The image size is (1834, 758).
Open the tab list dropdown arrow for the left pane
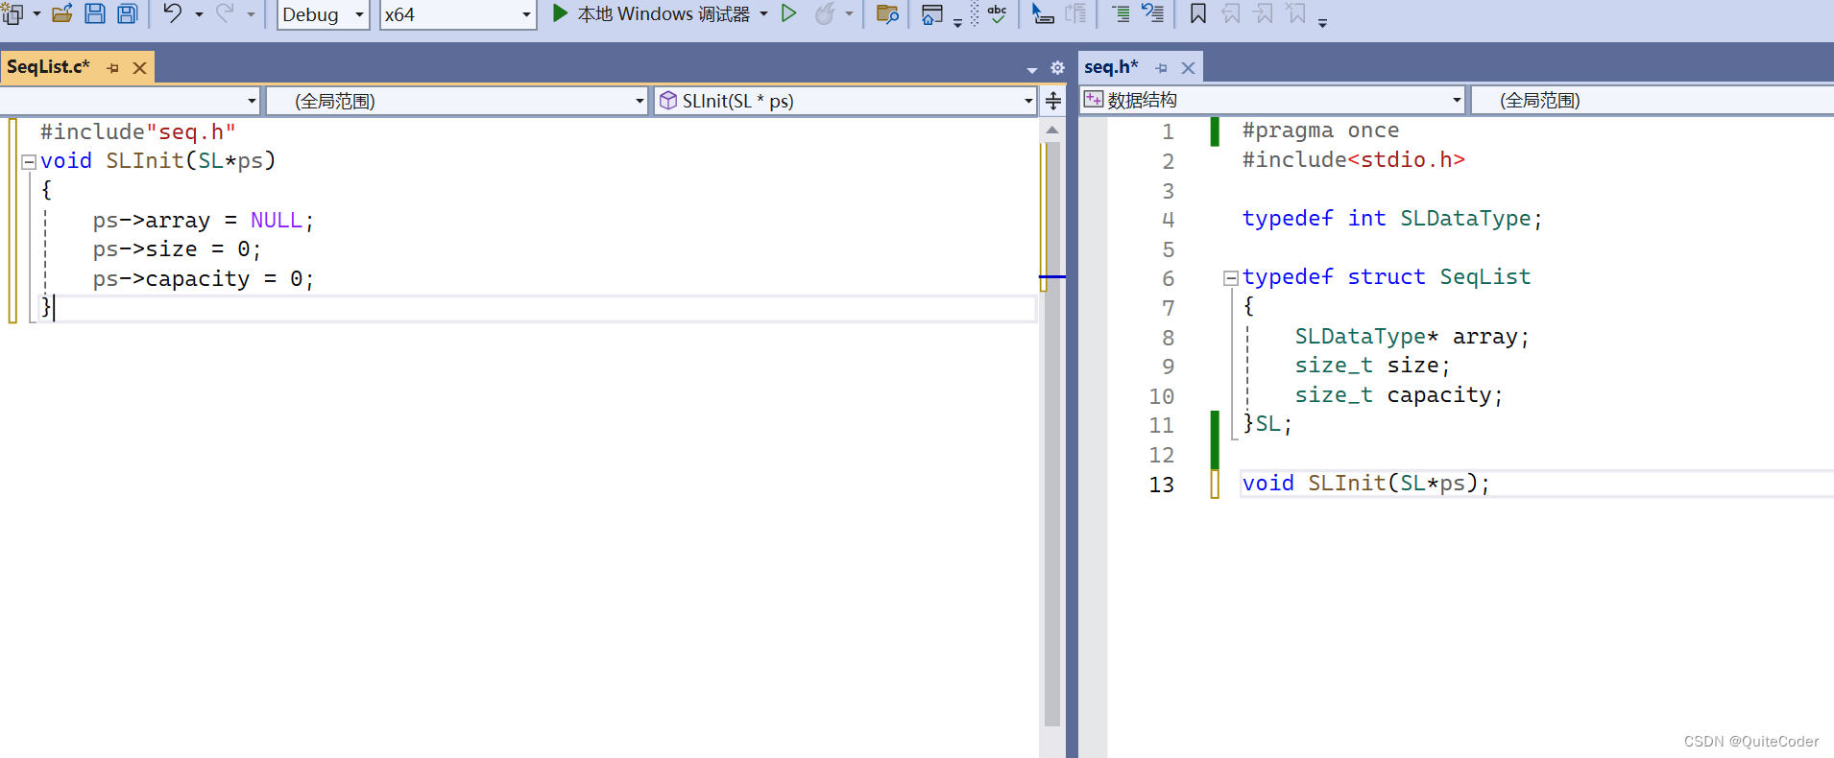point(1032,69)
